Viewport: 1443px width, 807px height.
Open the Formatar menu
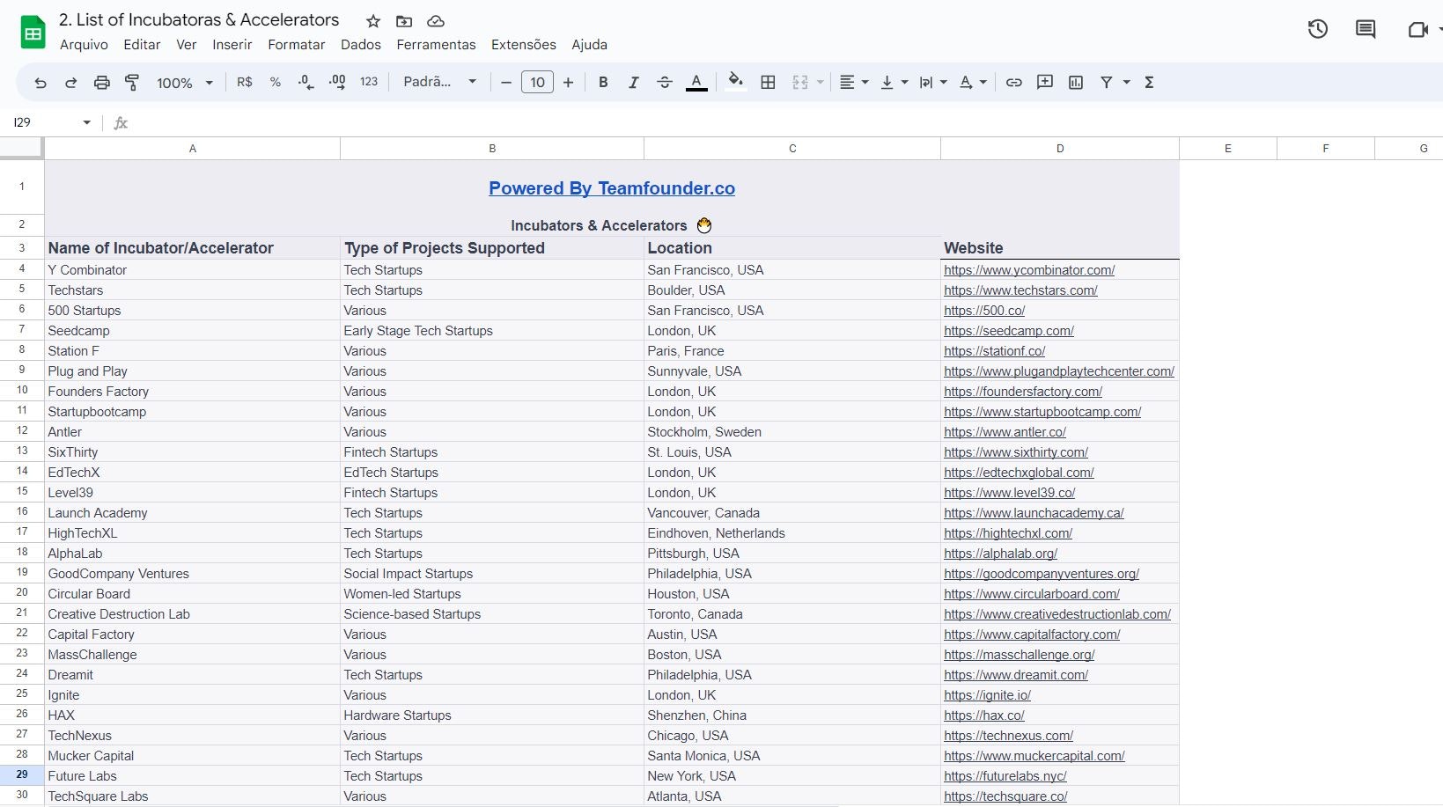pos(297,45)
